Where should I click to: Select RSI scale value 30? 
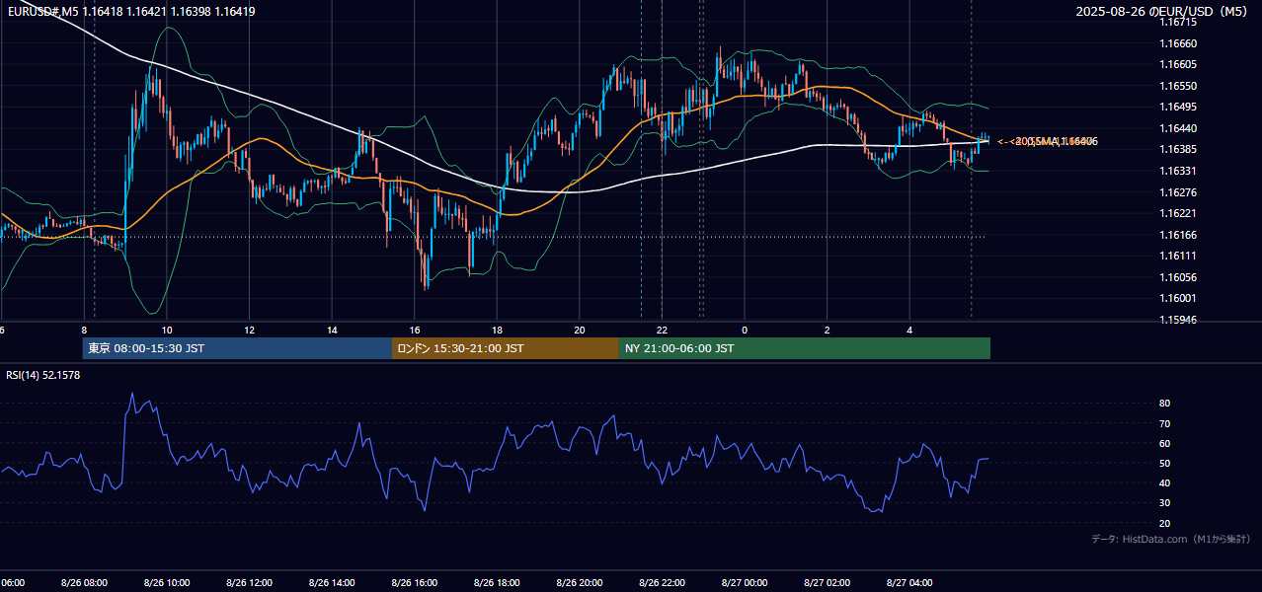click(1164, 503)
